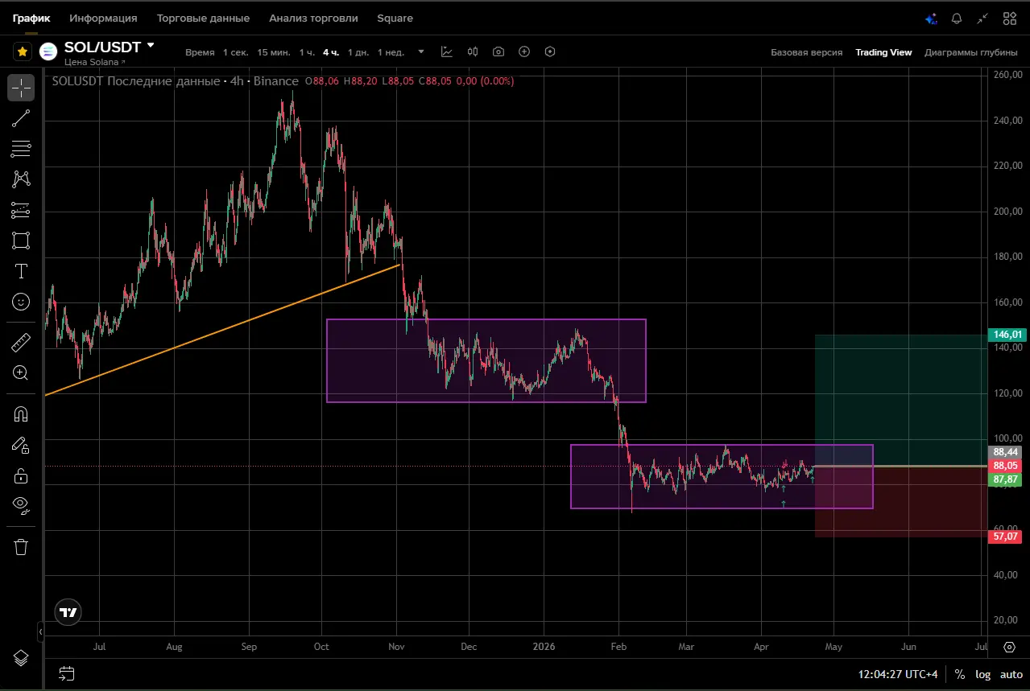
Task: Open the technical indicators menu
Action: pos(447,51)
